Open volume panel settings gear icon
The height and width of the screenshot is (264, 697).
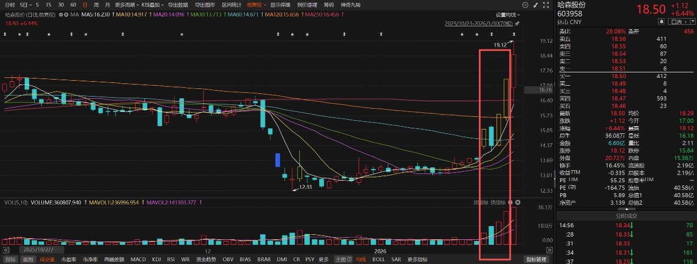click(x=510, y=203)
